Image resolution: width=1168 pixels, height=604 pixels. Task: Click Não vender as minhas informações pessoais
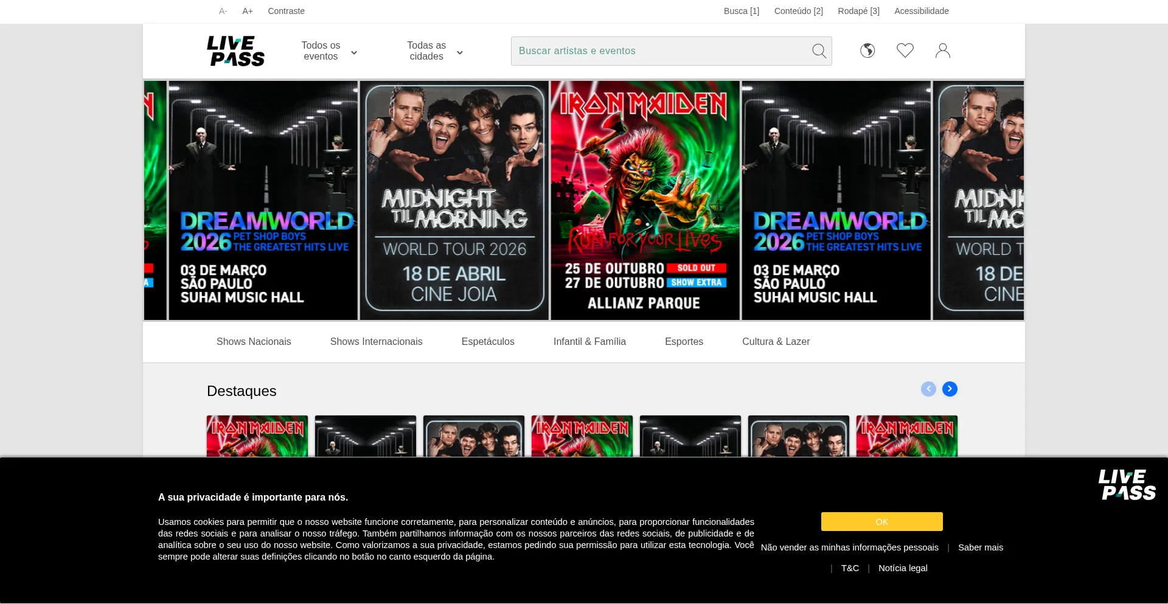coord(849,547)
